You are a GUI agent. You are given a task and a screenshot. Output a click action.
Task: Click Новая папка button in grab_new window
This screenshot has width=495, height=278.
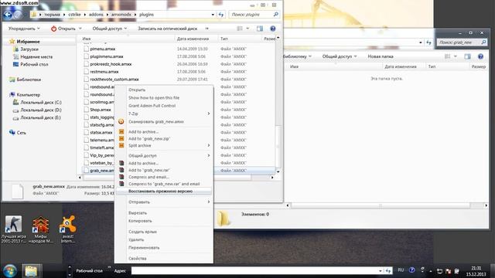tap(381, 56)
